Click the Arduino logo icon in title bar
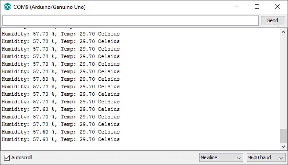The image size is (288, 165). (x=8, y=7)
